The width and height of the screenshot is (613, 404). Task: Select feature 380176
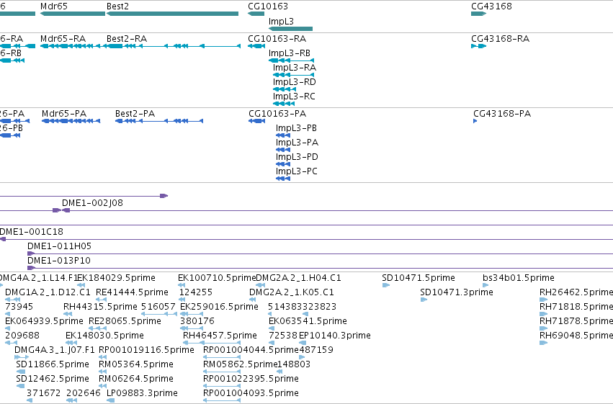point(192,328)
